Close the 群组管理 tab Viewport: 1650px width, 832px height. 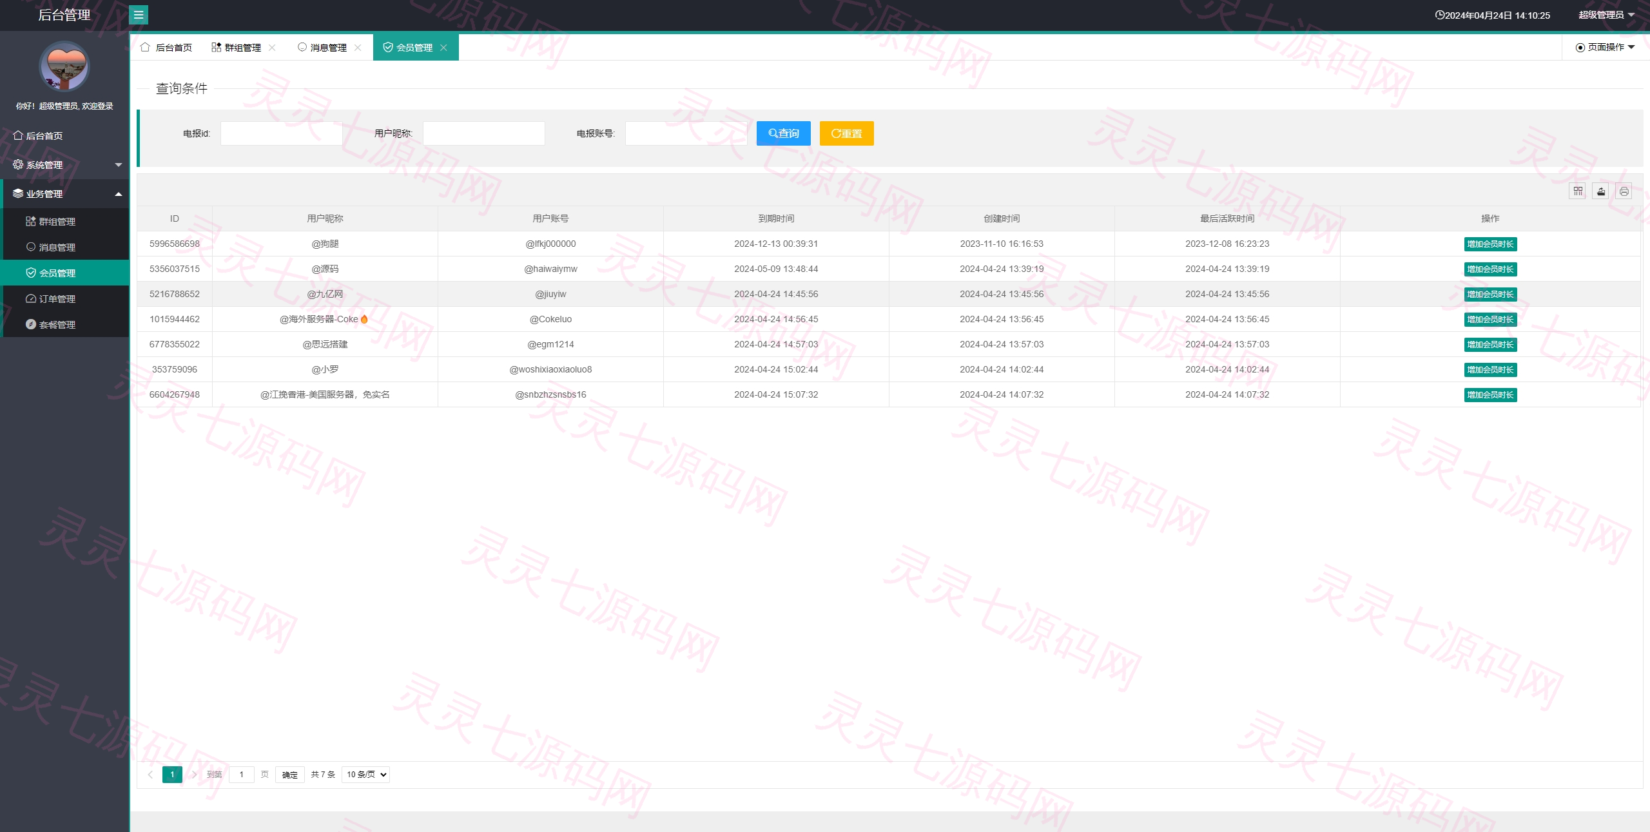click(x=272, y=48)
